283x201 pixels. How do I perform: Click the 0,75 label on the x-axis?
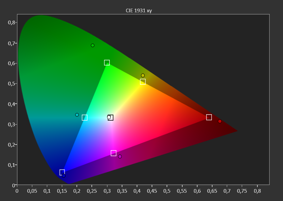coord(242,191)
